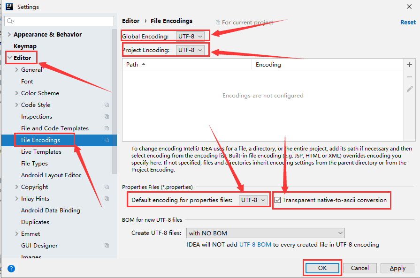Expand the Appearance & Behavior section

click(9, 35)
